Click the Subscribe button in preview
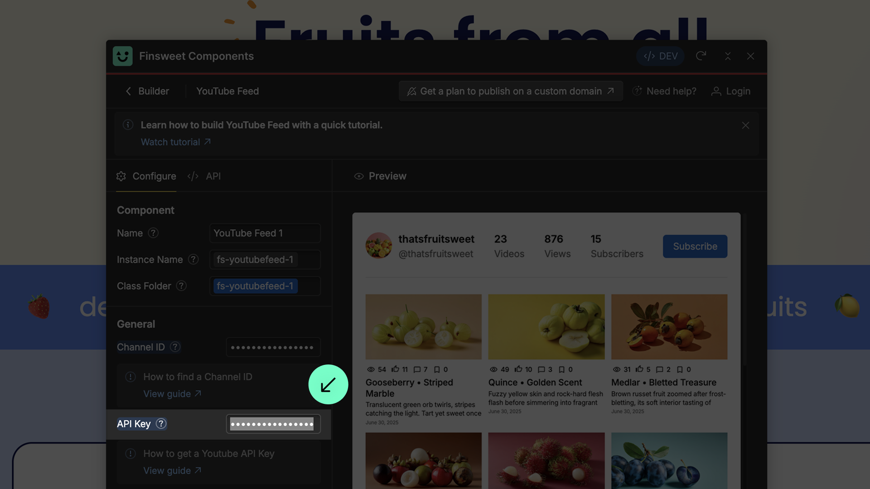Image resolution: width=870 pixels, height=489 pixels. (695, 246)
